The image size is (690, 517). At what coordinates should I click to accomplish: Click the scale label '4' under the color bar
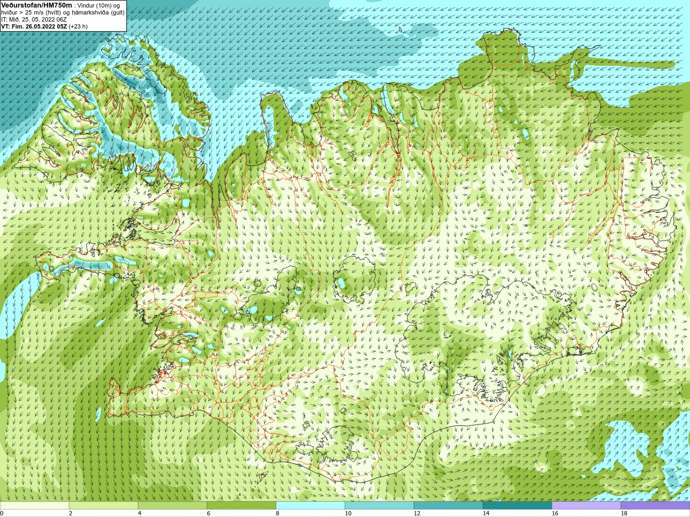pyautogui.click(x=140, y=513)
